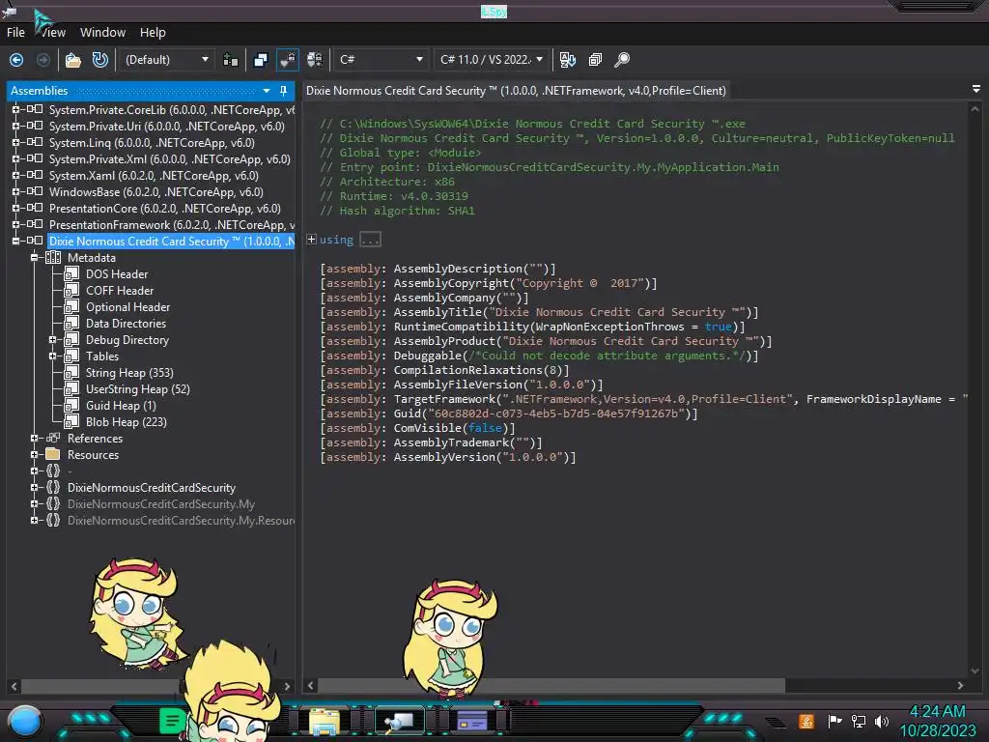Viewport: 989px width, 742px height.
Task: Click the References node icon
Action: click(54, 438)
